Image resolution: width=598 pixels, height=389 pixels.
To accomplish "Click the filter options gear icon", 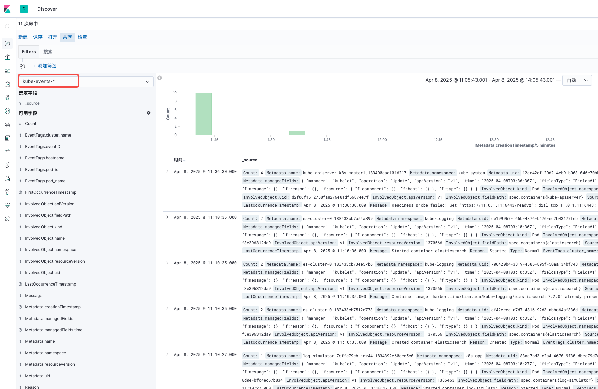I will [22, 66].
